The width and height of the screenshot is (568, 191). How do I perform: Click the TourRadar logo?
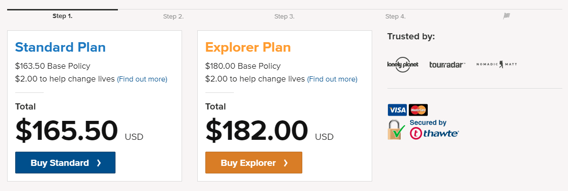coord(447,64)
